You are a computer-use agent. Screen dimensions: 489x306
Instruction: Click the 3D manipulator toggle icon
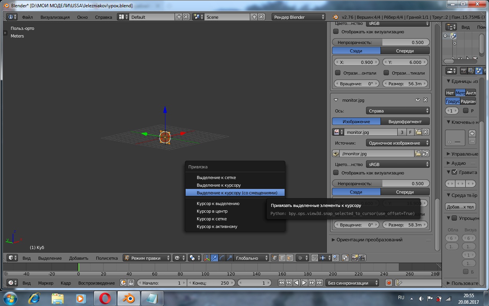point(207,258)
